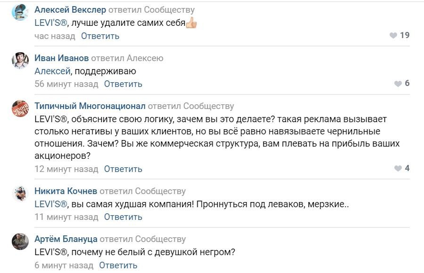Reply to the 12 минут назад comment
The image size is (424, 273).
tap(123, 168)
